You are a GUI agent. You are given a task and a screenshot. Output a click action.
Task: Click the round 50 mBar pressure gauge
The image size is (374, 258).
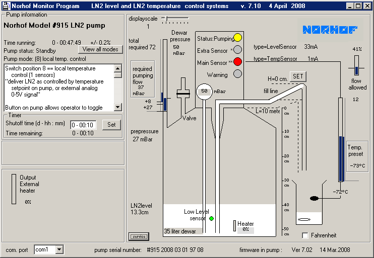204,92
